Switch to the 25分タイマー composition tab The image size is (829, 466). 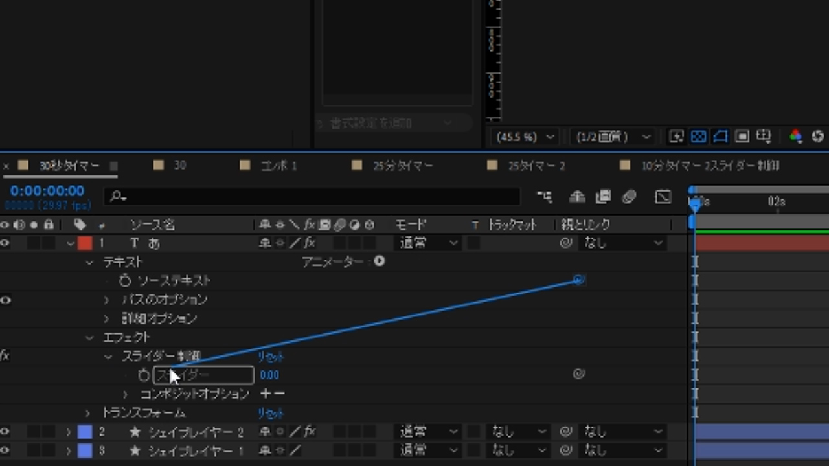click(402, 166)
